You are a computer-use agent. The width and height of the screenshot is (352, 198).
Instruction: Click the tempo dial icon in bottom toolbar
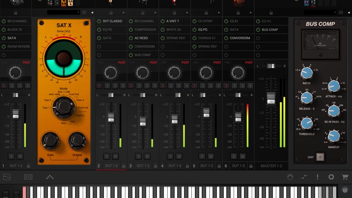(x=290, y=177)
